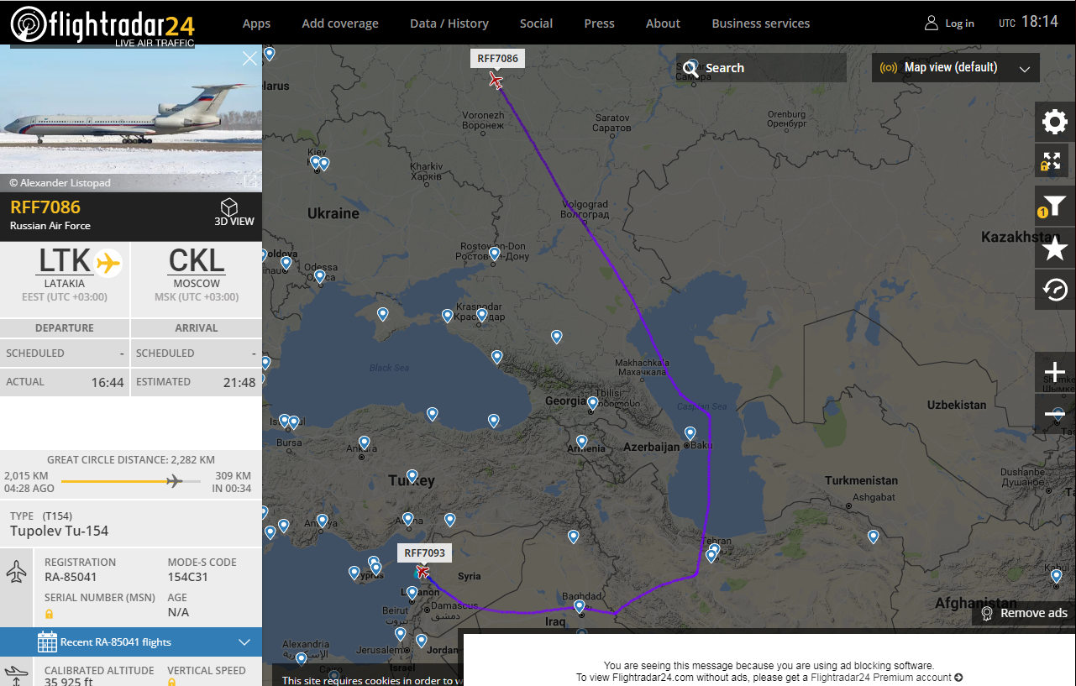This screenshot has height=686, width=1076.
Task: Open the 3D VIEW cube icon
Action: pos(234,213)
